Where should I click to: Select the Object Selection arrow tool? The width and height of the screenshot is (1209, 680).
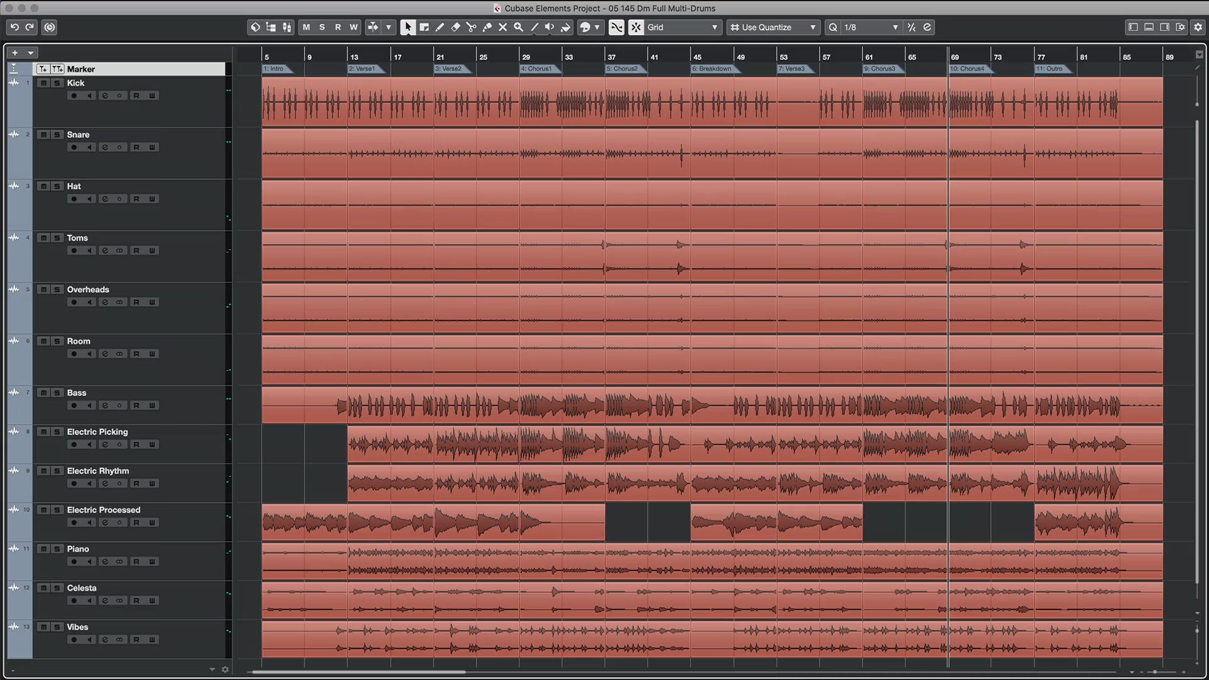coord(407,27)
